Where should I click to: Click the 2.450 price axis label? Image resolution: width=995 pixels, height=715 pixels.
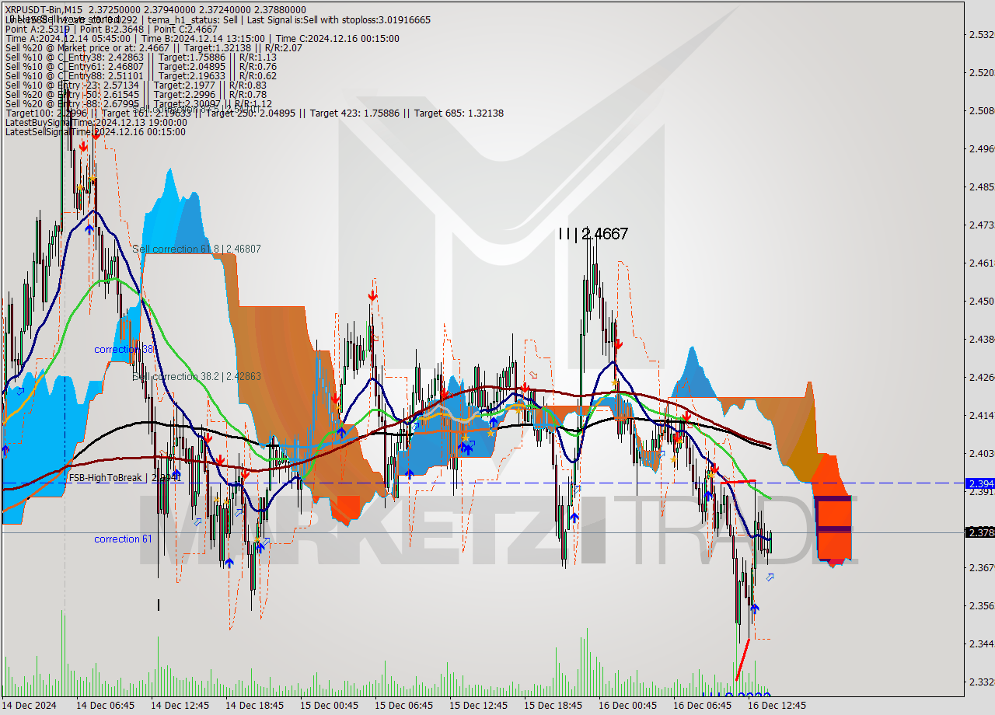coord(981,301)
